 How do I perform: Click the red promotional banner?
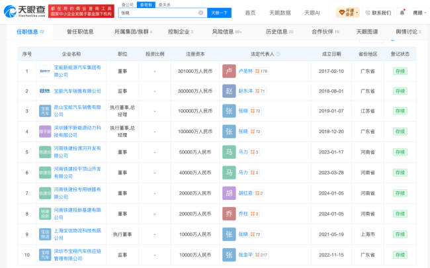click(x=81, y=11)
